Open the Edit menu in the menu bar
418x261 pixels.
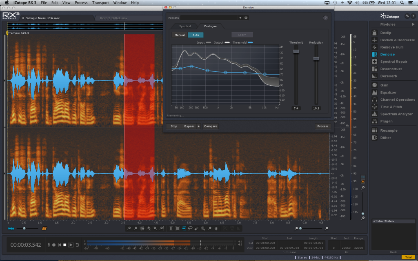tap(54, 3)
